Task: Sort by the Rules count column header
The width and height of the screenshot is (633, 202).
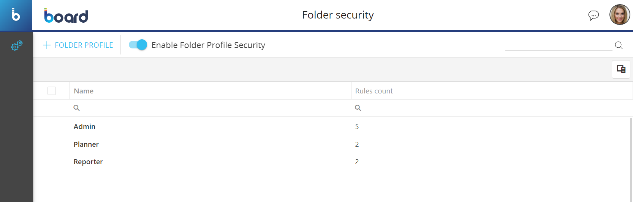Action: pyautogui.click(x=374, y=91)
